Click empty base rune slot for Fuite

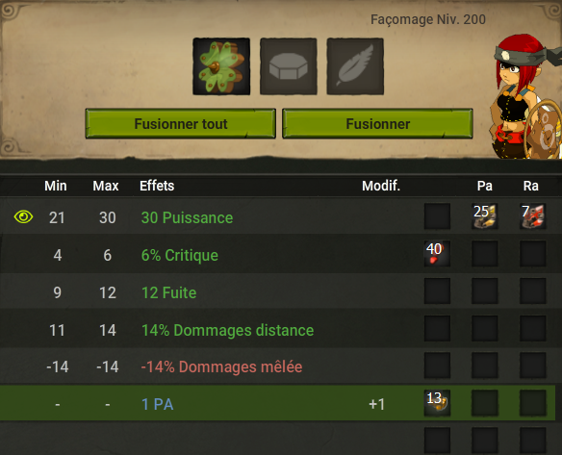pyautogui.click(x=437, y=291)
